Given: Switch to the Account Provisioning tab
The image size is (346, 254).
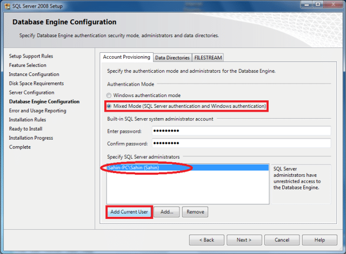Looking at the screenshot, I should (x=127, y=57).
